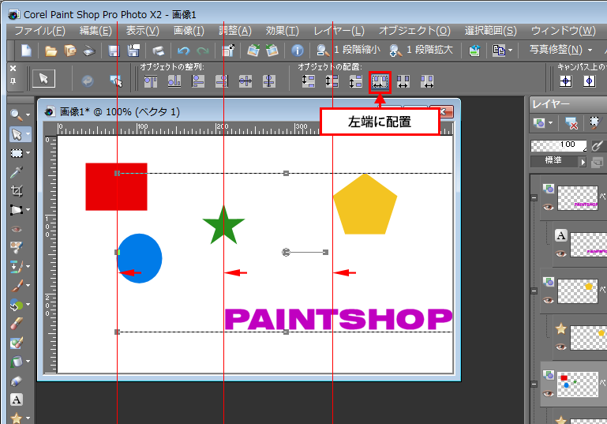The width and height of the screenshot is (607, 424).
Task: Expand Pick tool flyout arrow
Action: tap(28, 134)
